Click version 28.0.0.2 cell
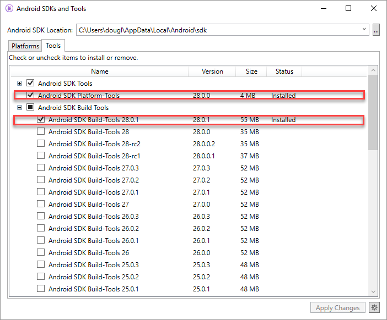The image size is (387, 320). coord(204,144)
